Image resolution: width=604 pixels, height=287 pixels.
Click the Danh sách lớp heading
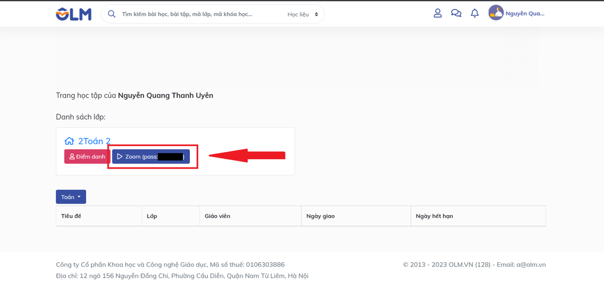[80, 117]
